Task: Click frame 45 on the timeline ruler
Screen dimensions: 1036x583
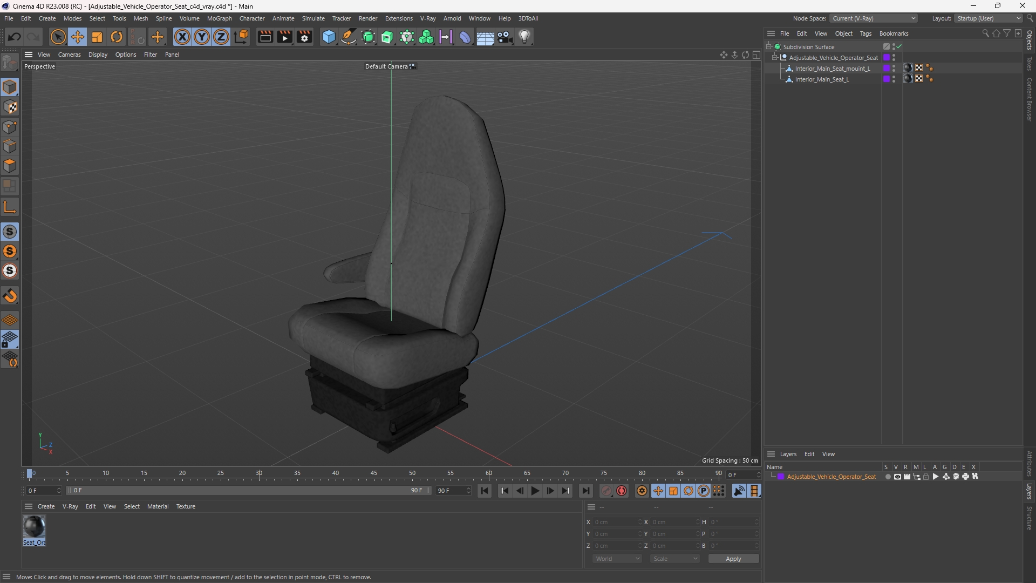Action: [374, 473]
